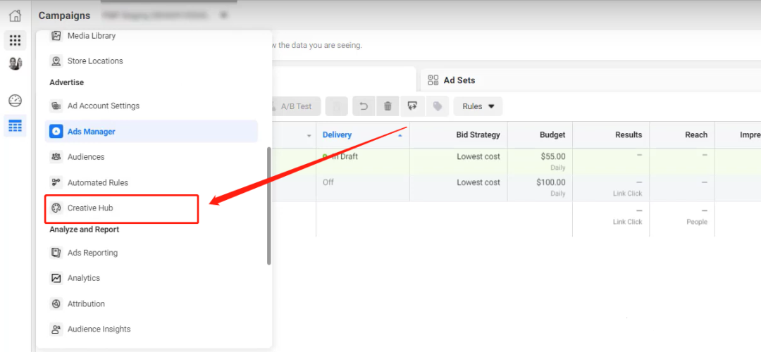Click the Ad Sets grid icon
The height and width of the screenshot is (352, 761).
[433, 80]
